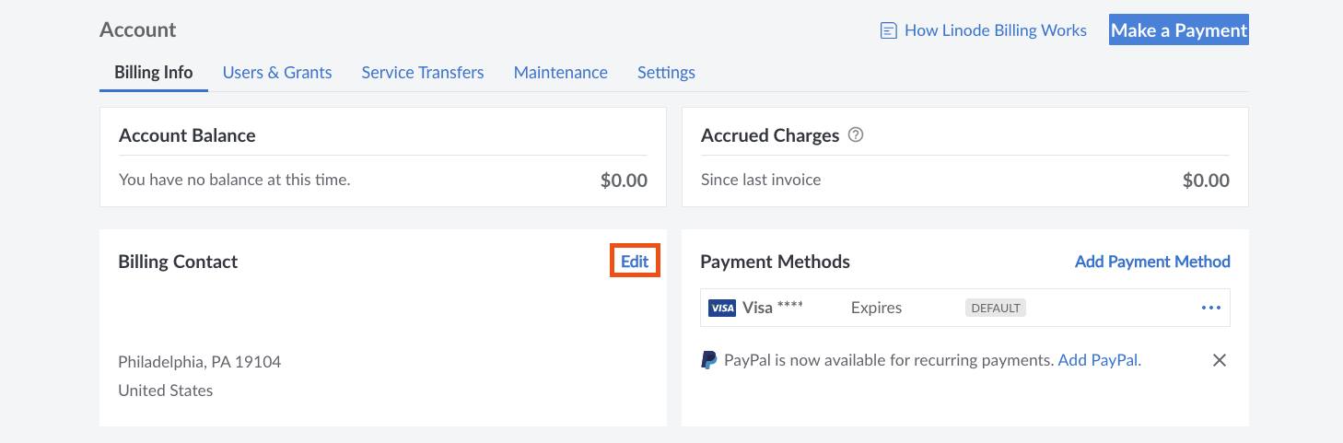
Task: Click the document icon beside How Linode Billing Works
Action: [889, 31]
